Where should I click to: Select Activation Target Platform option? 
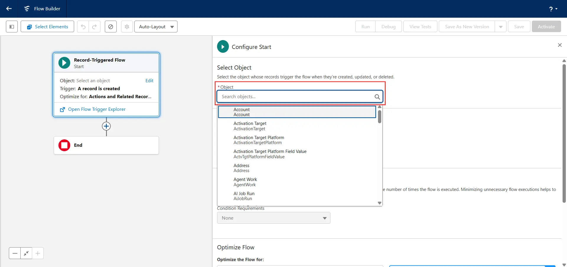[x=297, y=140]
